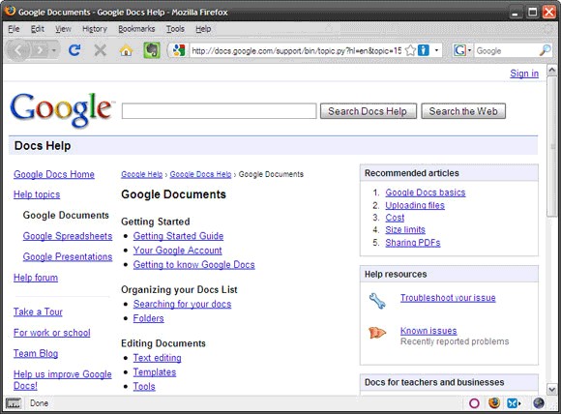Open the address bar dropdown arrow
561x414 pixels.
click(436, 50)
